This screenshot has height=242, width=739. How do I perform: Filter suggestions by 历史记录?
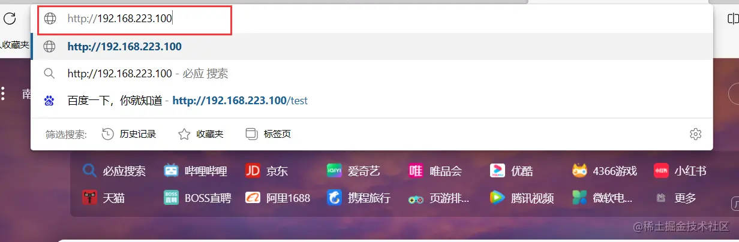tap(129, 134)
